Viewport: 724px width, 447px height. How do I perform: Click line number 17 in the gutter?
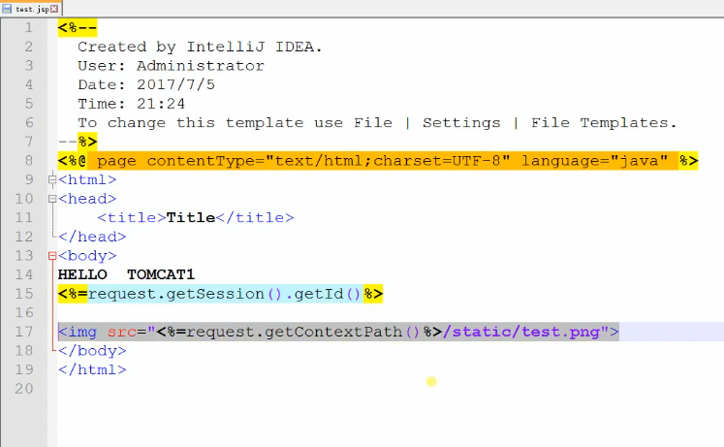[24, 332]
